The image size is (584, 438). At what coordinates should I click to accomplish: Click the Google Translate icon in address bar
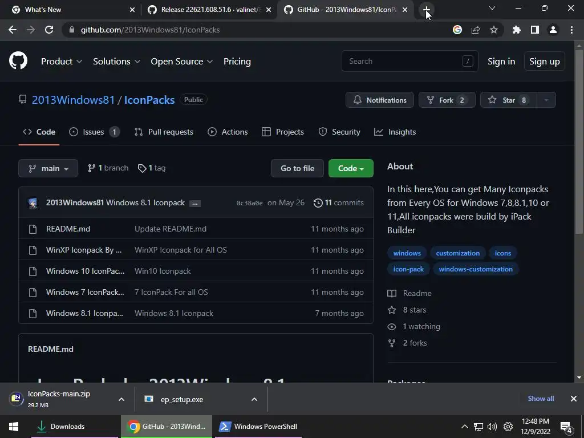457,30
